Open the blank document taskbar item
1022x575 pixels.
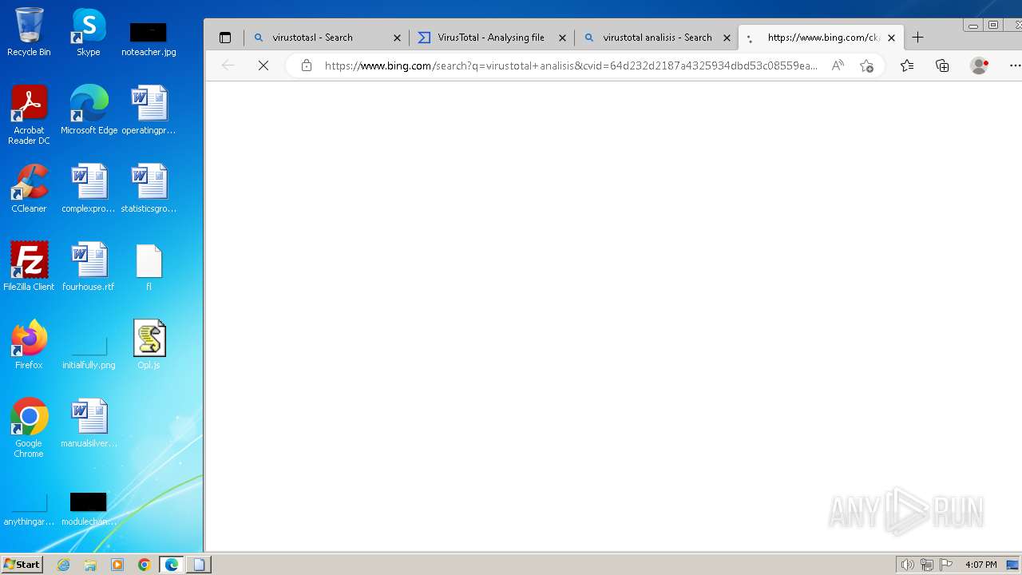[x=199, y=565]
